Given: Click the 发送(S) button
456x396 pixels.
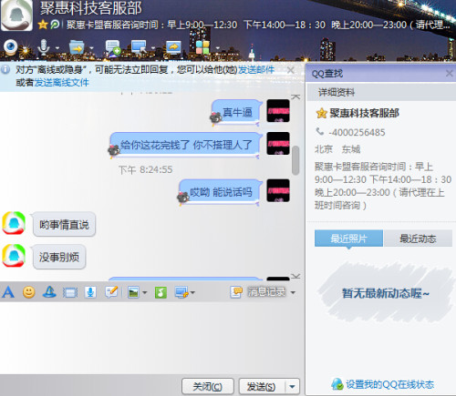Looking at the screenshot, I should pyautogui.click(x=262, y=387).
